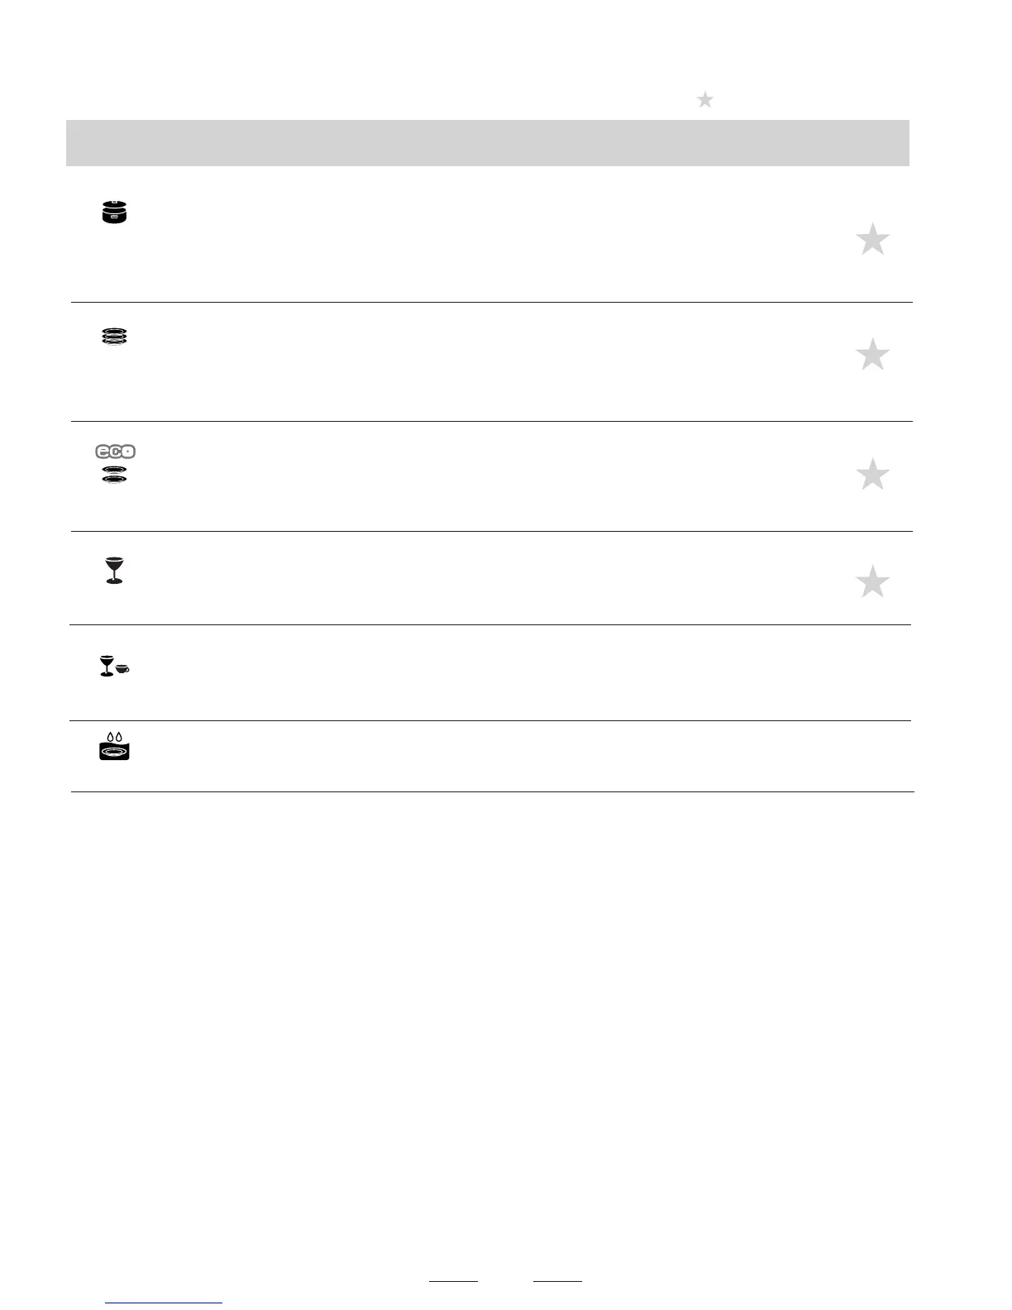Click the divider below the glass and cup row
Viewport: 1012px width, 1310px height.
pos(492,721)
